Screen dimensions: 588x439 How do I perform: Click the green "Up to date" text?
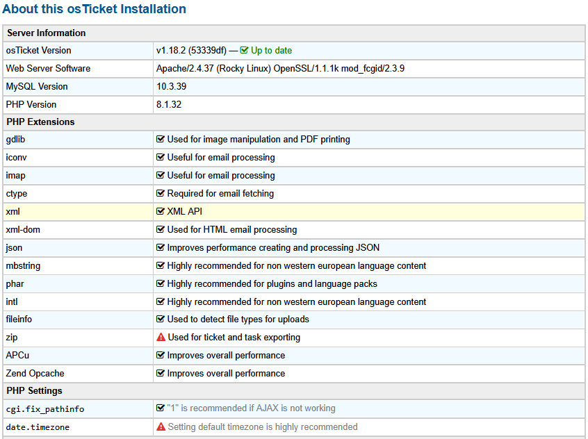[x=272, y=50]
